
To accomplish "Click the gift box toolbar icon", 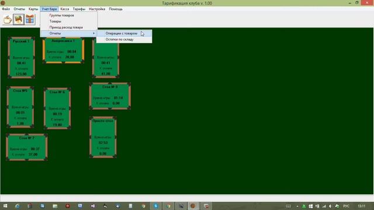I will pyautogui.click(x=30, y=19).
